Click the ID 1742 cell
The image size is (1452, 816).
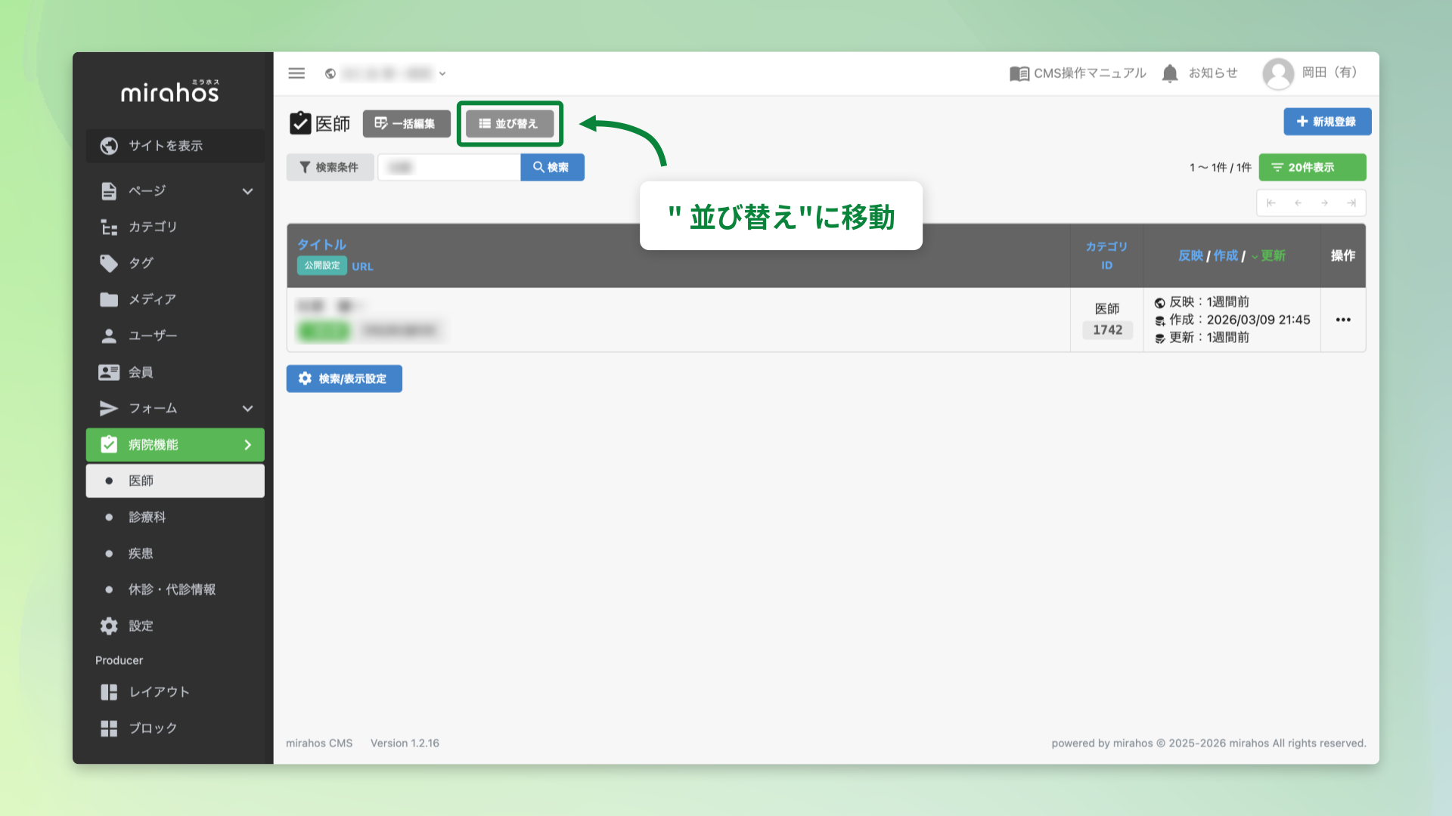click(x=1107, y=330)
